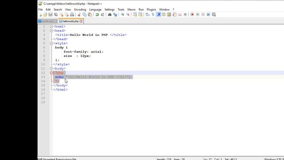The width and height of the screenshot is (284, 160).
Task: Click the '</style>' tag on line 10
Action: point(61,64)
